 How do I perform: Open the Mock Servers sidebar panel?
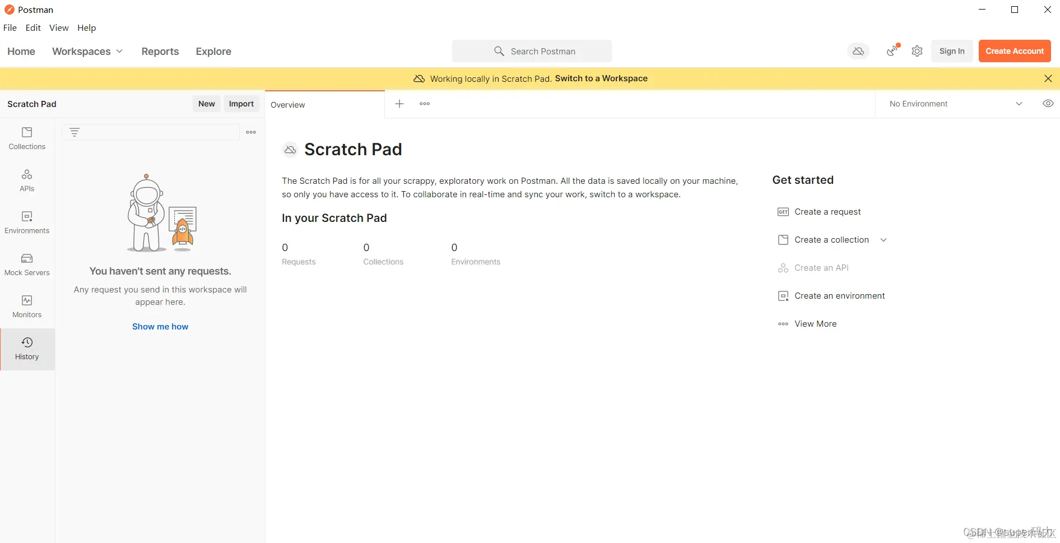tap(27, 264)
